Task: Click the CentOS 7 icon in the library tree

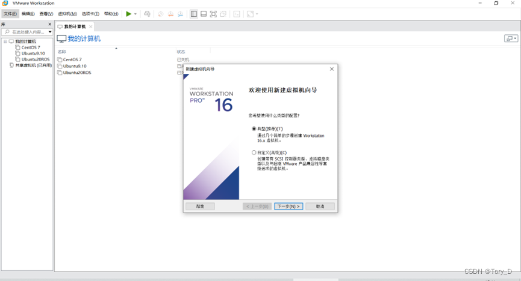Action: [x=17, y=47]
